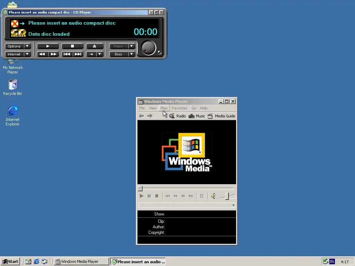355x266 pixels.
Task: Fast forward in the CD Player window
Action: tap(54, 54)
